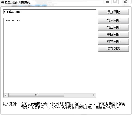Click the 导出网址 button
The height and width of the screenshot is (115, 132).
[114, 27]
